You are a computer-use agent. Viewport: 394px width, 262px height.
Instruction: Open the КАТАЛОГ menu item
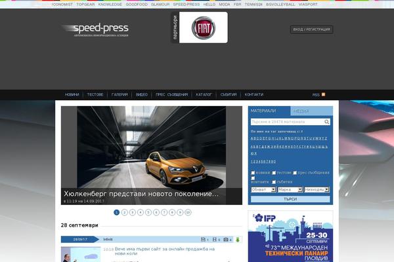tap(204, 94)
